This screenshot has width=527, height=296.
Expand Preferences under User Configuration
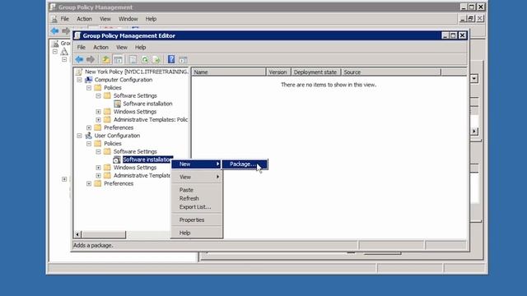click(89, 183)
